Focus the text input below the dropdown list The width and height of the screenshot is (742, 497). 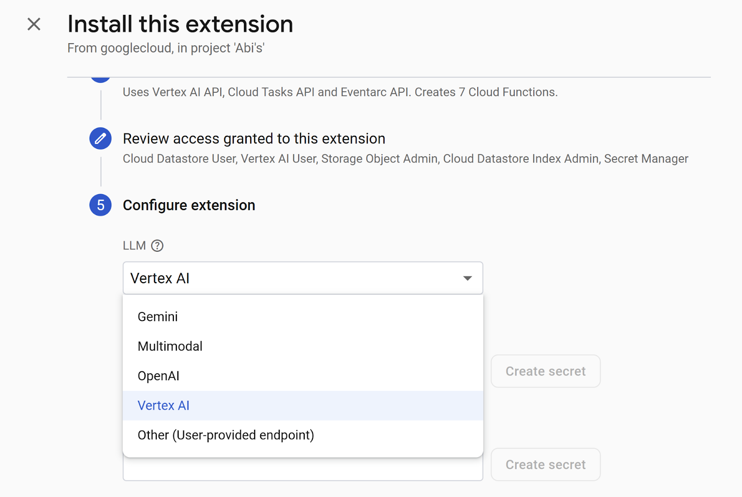[x=302, y=470]
